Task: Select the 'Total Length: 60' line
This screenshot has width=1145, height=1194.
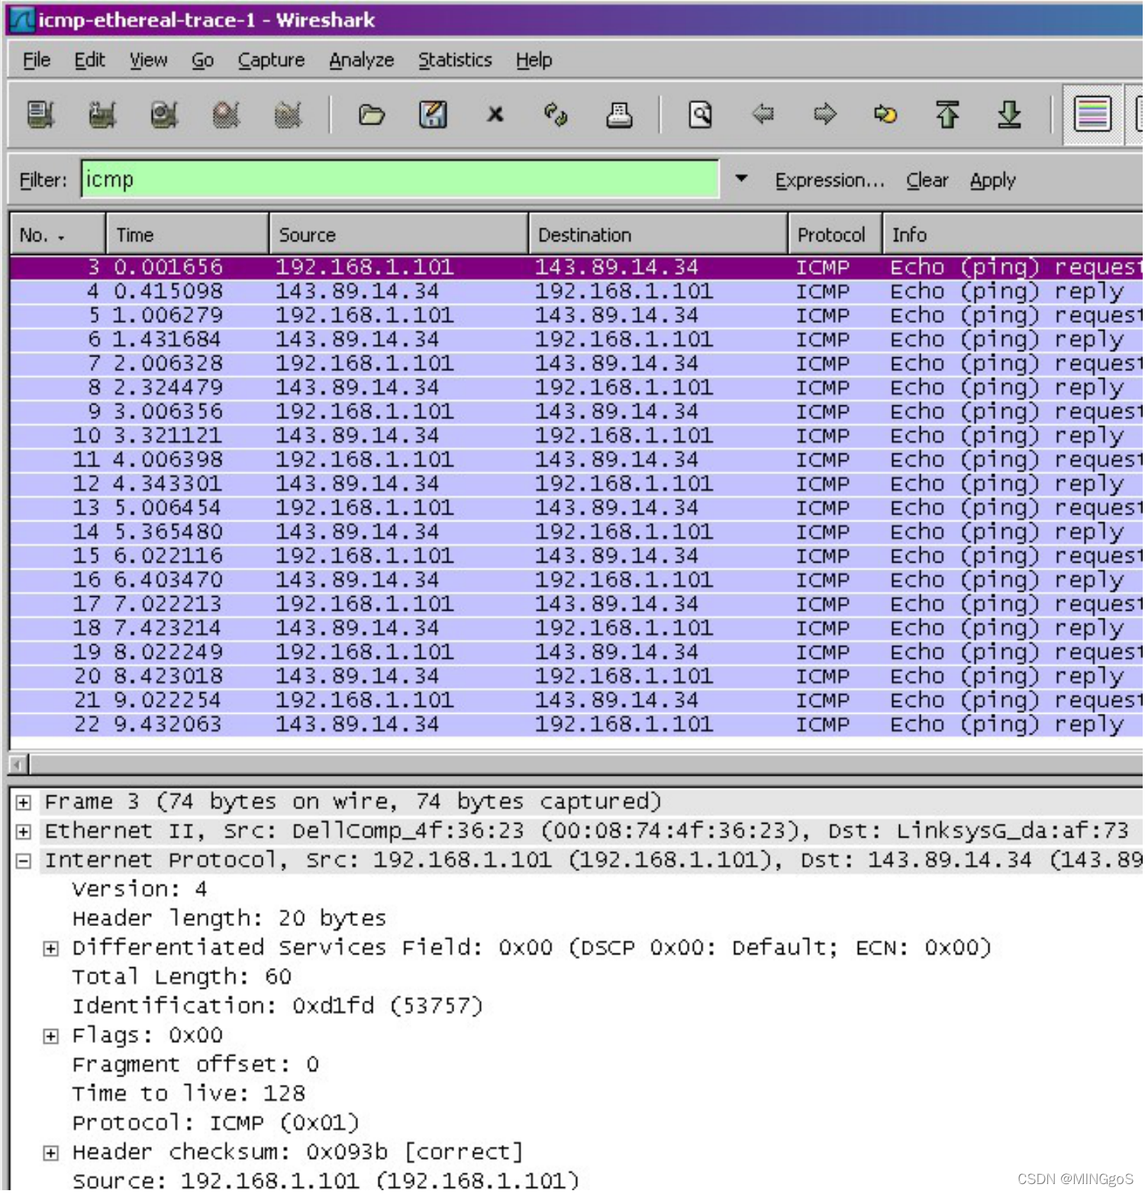Action: tap(182, 978)
